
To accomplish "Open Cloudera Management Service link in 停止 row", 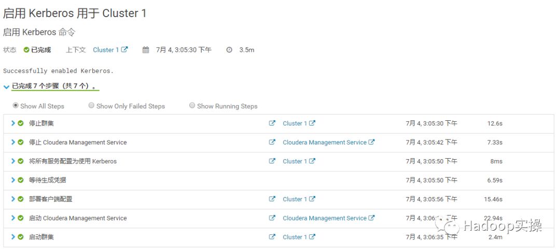I will coord(325,143).
